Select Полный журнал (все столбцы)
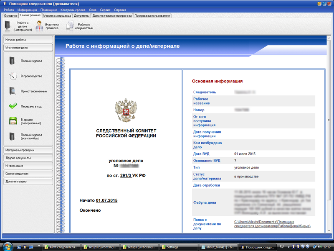Image resolution: width=334 pixels, height=251 pixels. pyautogui.click(x=12, y=136)
